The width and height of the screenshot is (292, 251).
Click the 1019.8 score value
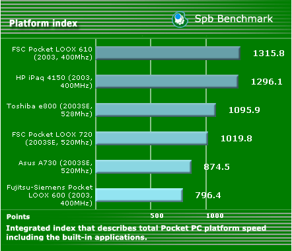coord(237,139)
